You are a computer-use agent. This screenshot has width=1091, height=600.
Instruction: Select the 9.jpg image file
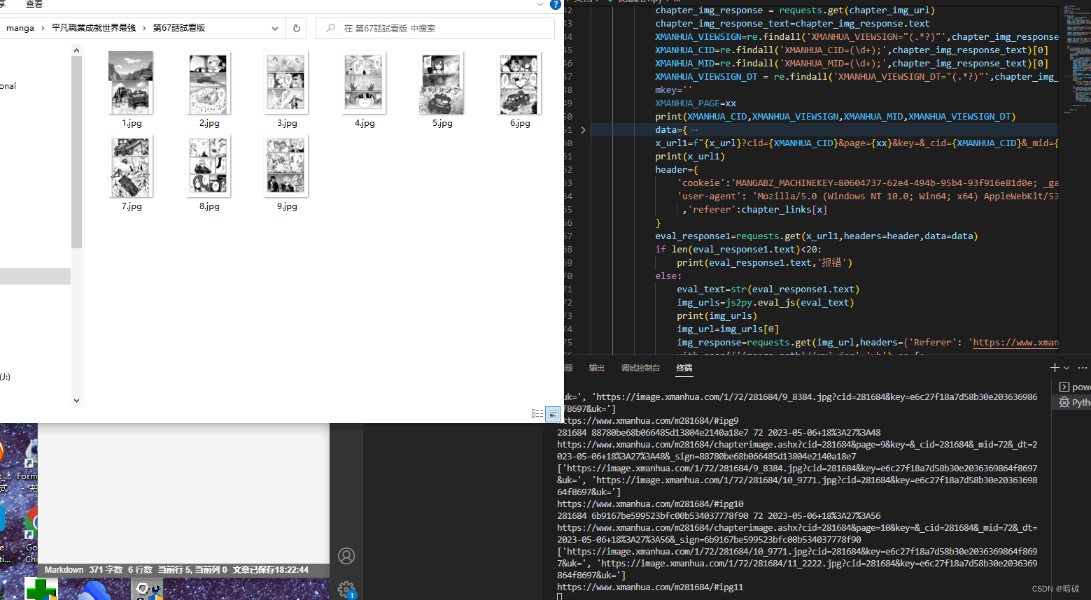(x=286, y=166)
